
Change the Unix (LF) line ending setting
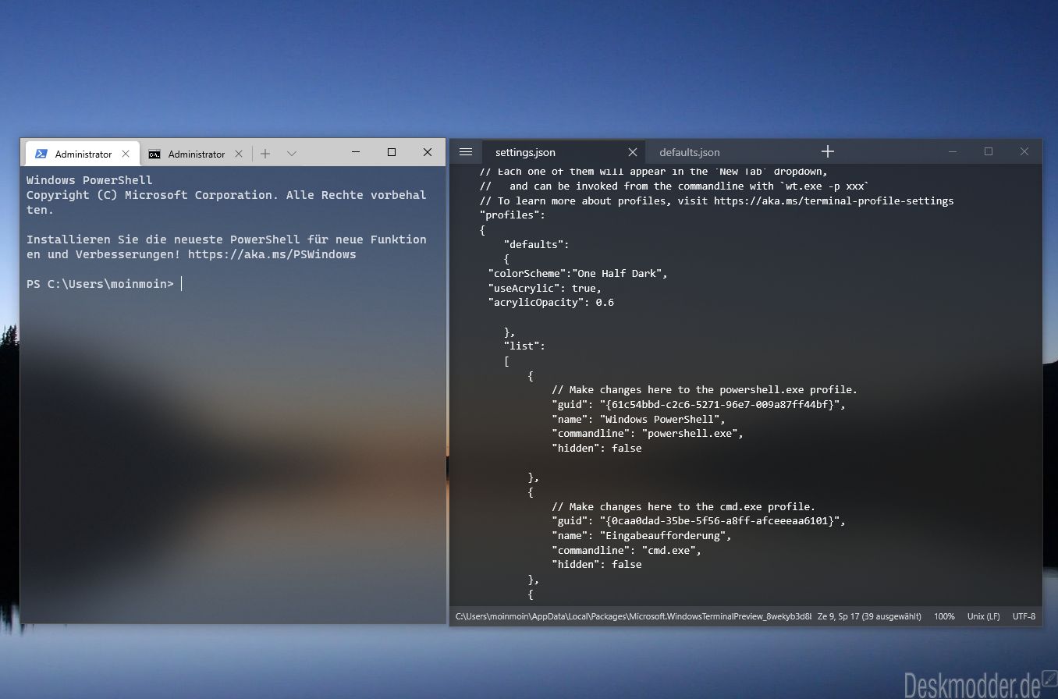pyautogui.click(x=983, y=616)
